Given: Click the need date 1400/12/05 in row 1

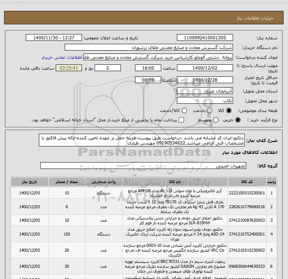Looking at the screenshot, I should click(x=30, y=193).
